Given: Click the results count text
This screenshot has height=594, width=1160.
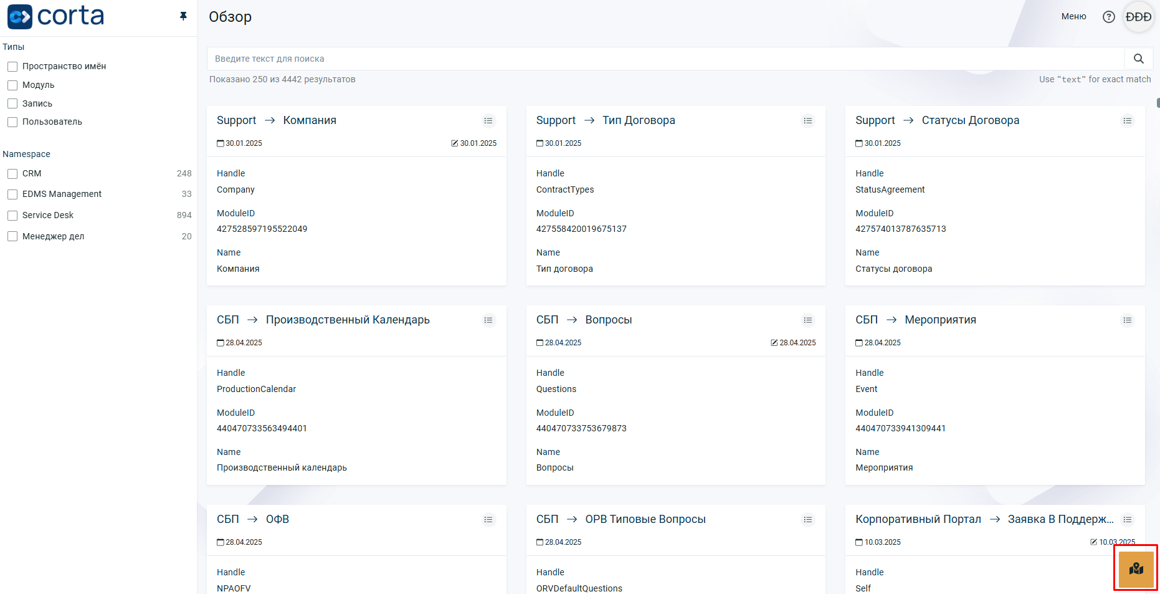Looking at the screenshot, I should [282, 79].
